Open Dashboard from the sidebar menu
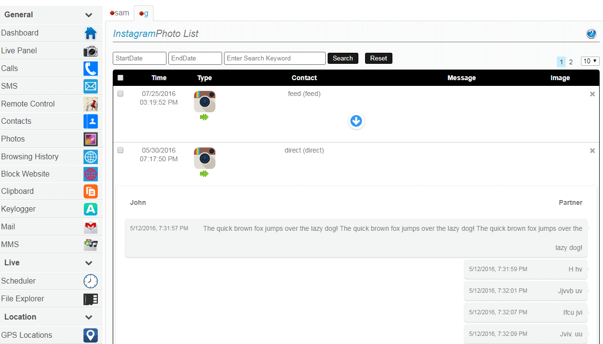The width and height of the screenshot is (603, 344). tap(20, 33)
